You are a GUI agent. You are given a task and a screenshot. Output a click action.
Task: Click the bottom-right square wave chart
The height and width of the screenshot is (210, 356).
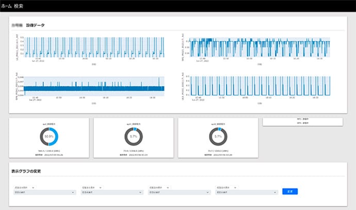(262, 86)
